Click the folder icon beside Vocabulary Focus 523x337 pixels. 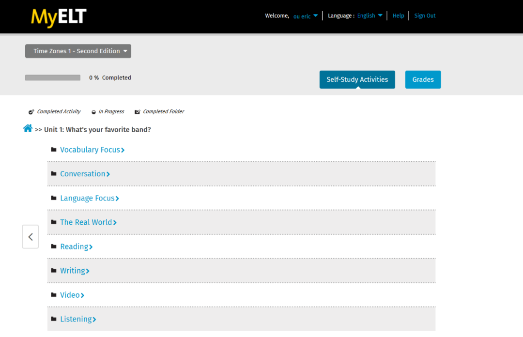coord(54,150)
